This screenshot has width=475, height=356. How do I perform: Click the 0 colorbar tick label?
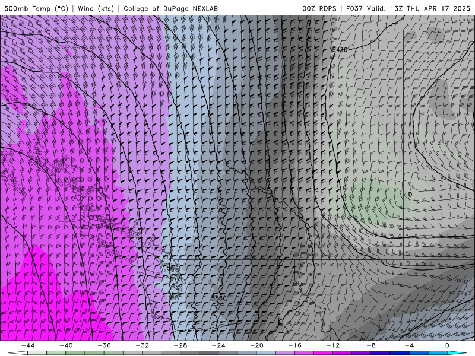click(448, 345)
